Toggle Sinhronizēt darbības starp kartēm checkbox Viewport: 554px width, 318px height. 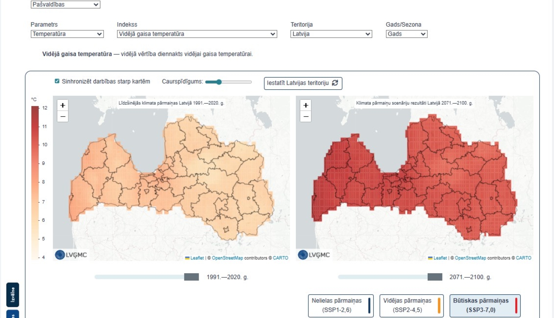pos(57,81)
